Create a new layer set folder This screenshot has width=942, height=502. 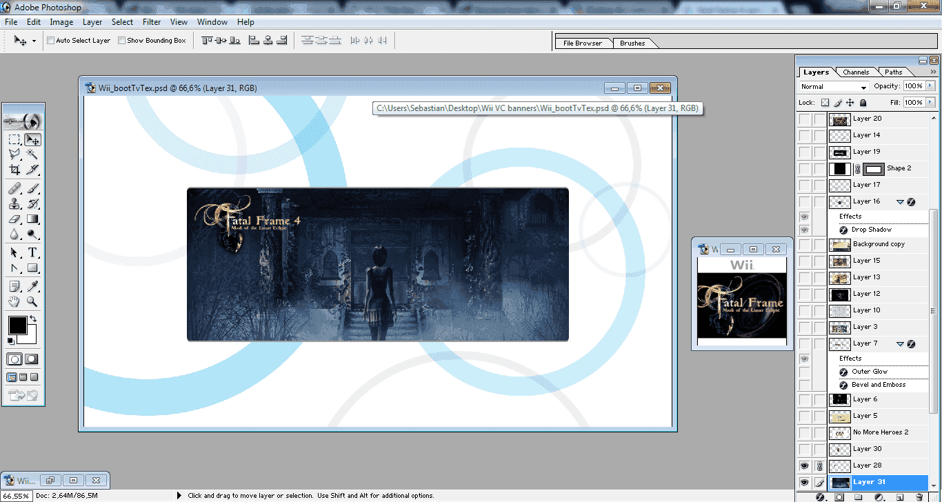click(x=859, y=496)
